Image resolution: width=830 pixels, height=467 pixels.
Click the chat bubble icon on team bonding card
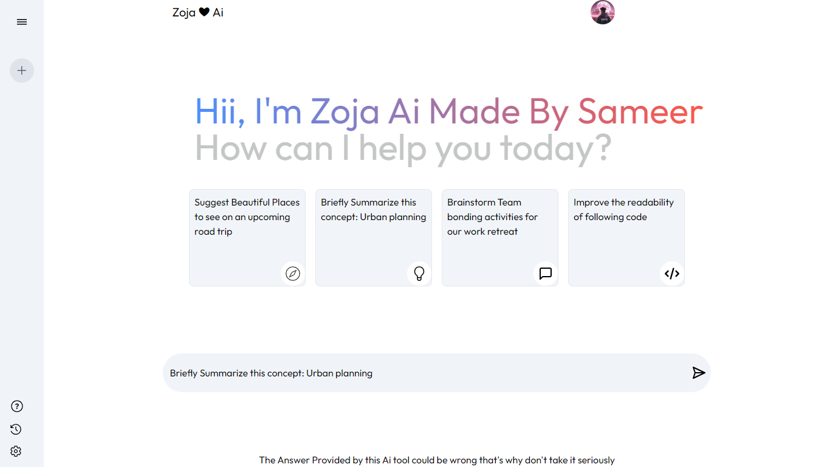(x=546, y=274)
